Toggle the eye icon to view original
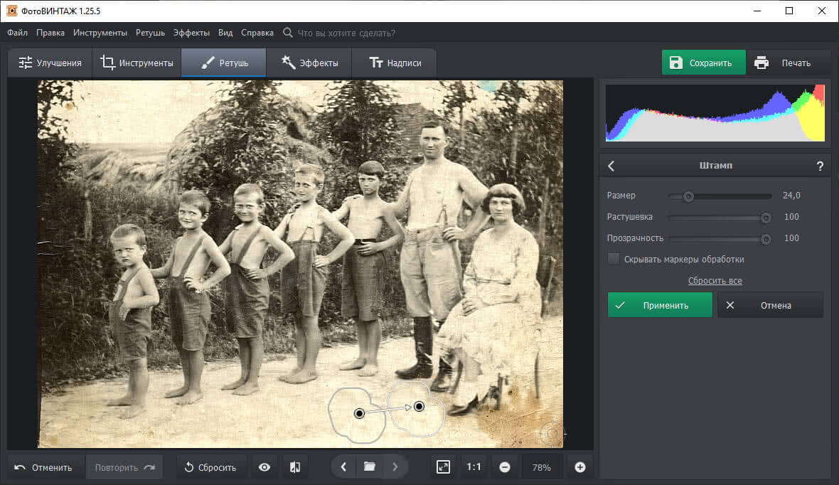Viewport: 839px width, 485px height. pyautogui.click(x=264, y=467)
